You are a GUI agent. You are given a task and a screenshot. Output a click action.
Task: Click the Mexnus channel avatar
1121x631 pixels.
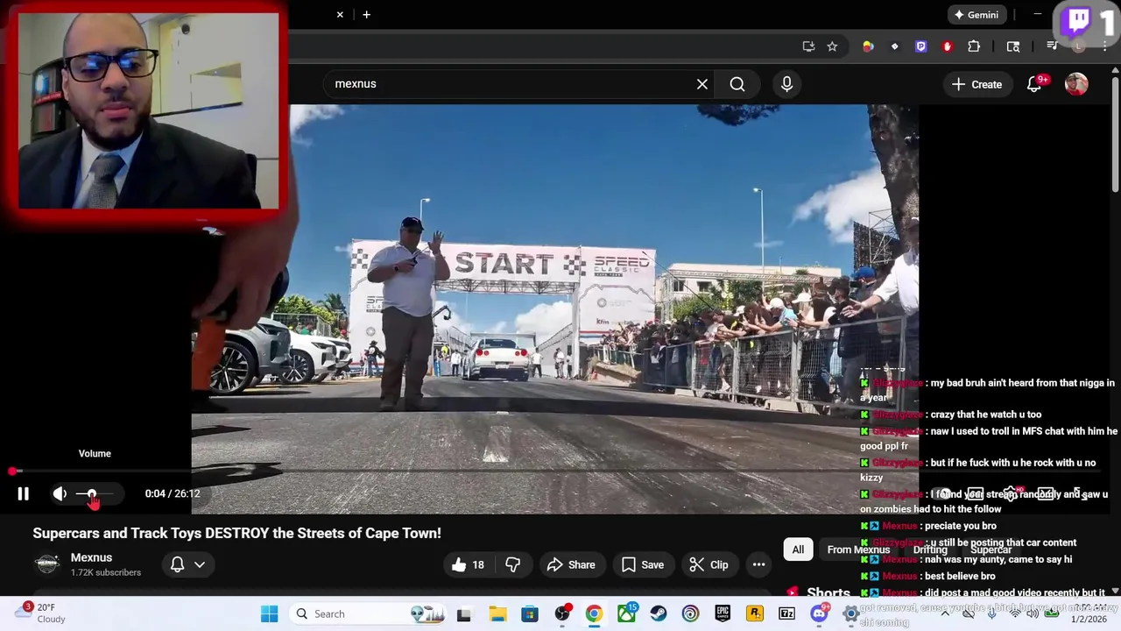coord(47,564)
